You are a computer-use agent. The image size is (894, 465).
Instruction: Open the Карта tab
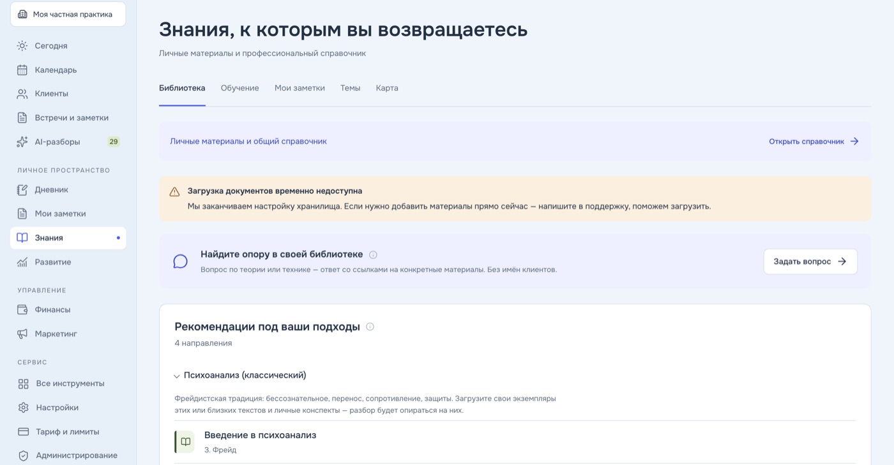pyautogui.click(x=387, y=88)
